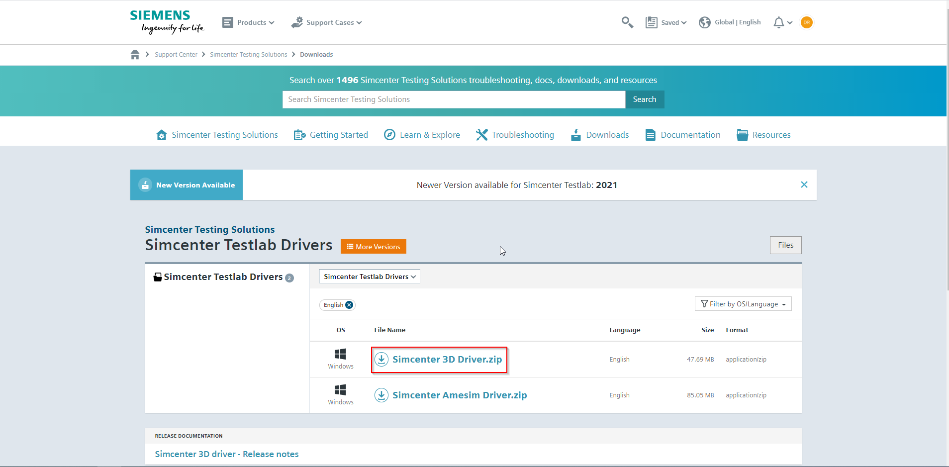949x467 pixels.
Task: Switch to the Getting Started tab
Action: coord(331,134)
